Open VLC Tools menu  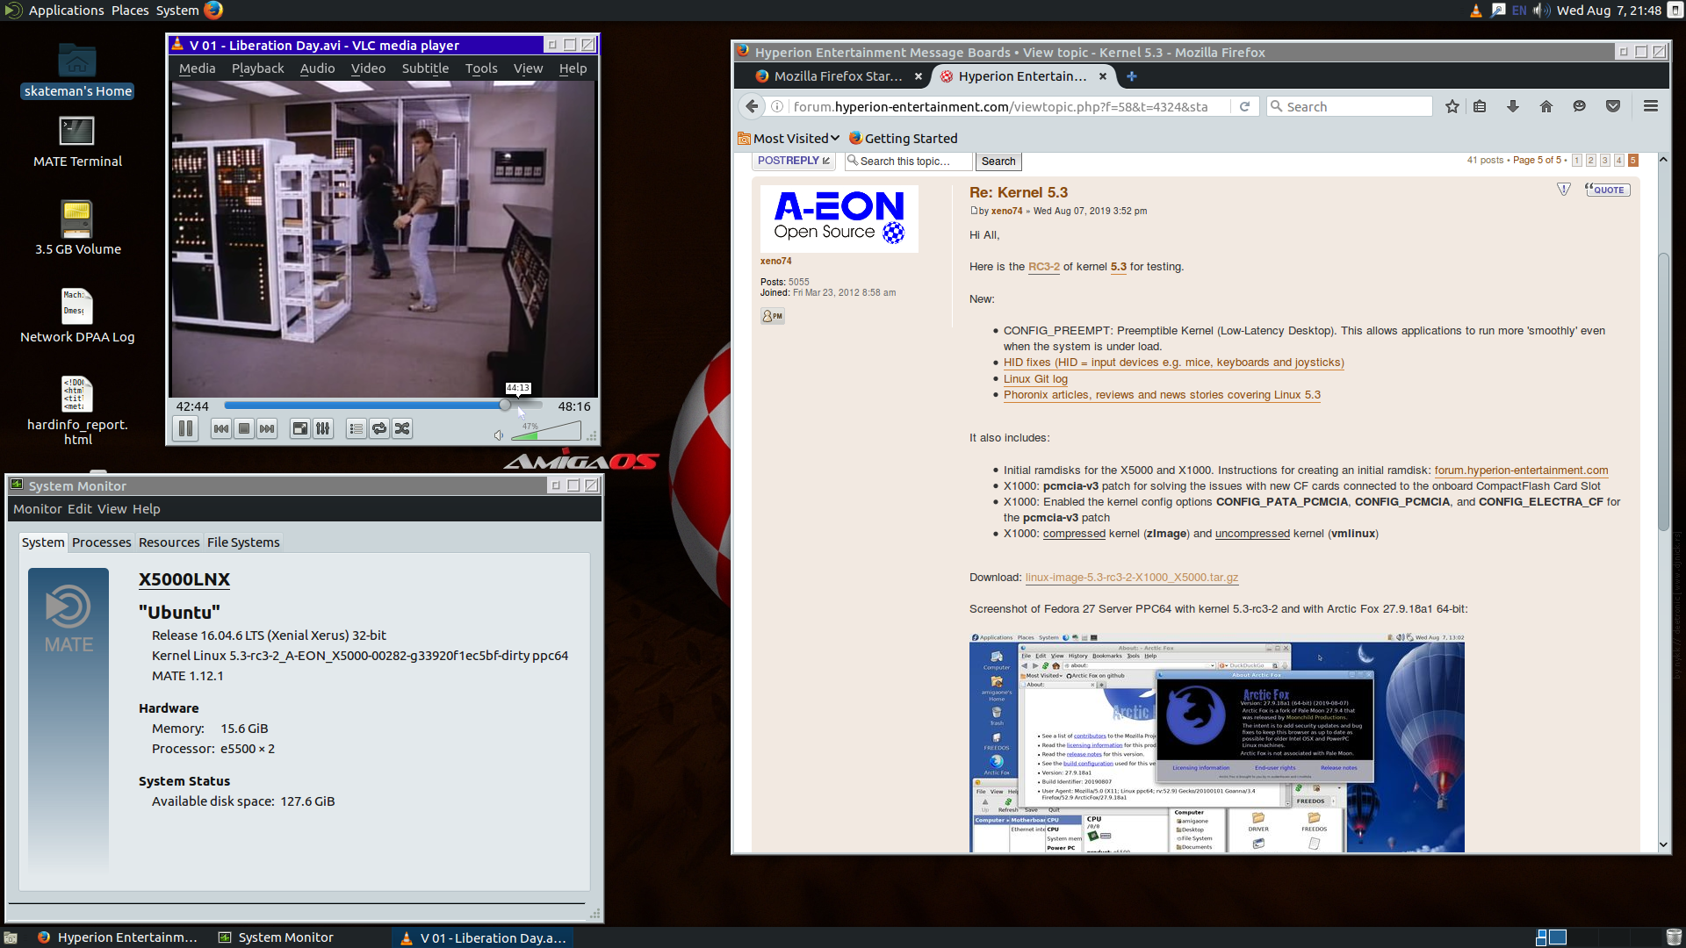click(x=481, y=68)
